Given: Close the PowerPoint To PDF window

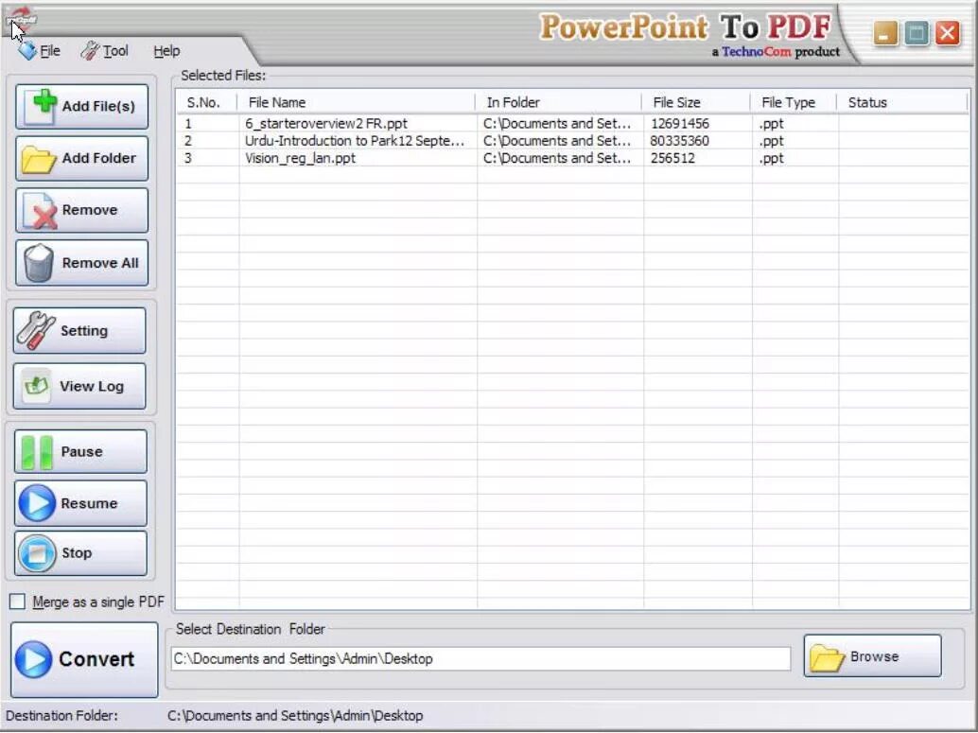Looking at the screenshot, I should 948,33.
